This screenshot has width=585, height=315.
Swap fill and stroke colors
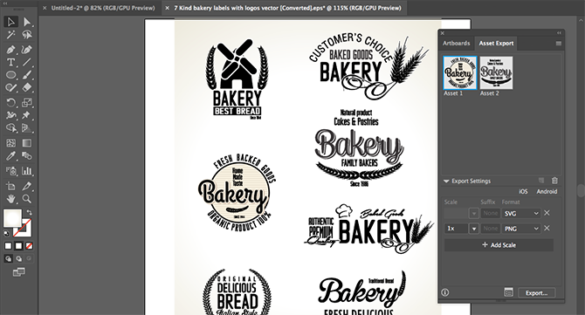coord(29,213)
